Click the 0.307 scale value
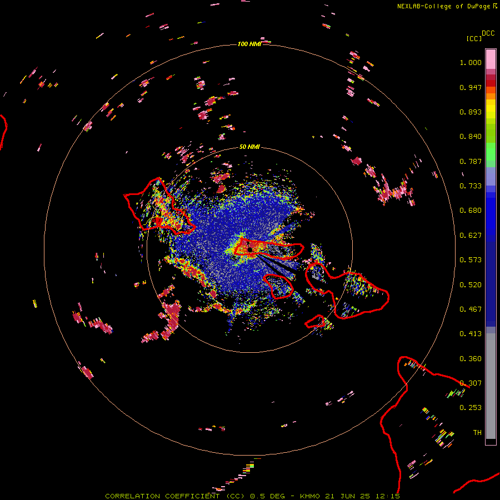The image size is (500, 500). coord(471,383)
